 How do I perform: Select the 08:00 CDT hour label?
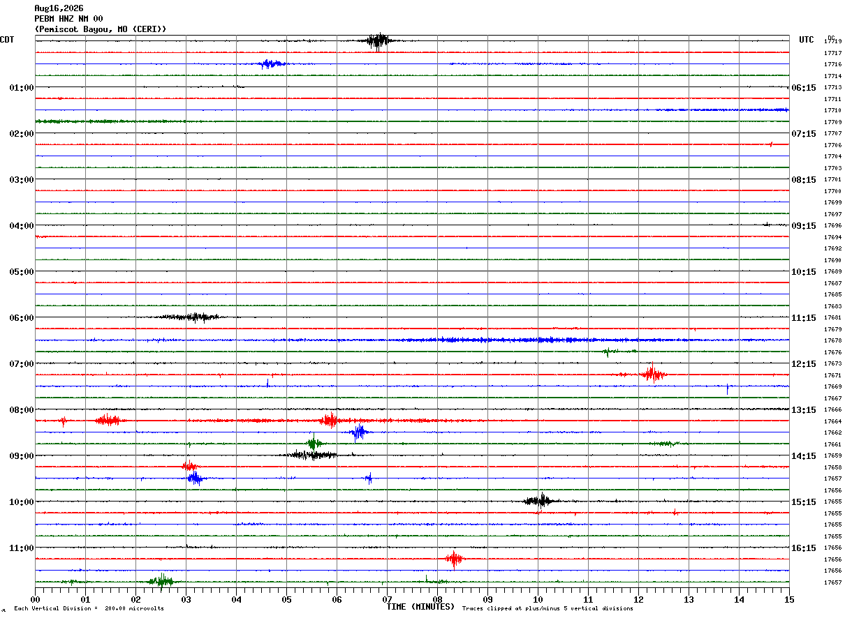(x=22, y=410)
